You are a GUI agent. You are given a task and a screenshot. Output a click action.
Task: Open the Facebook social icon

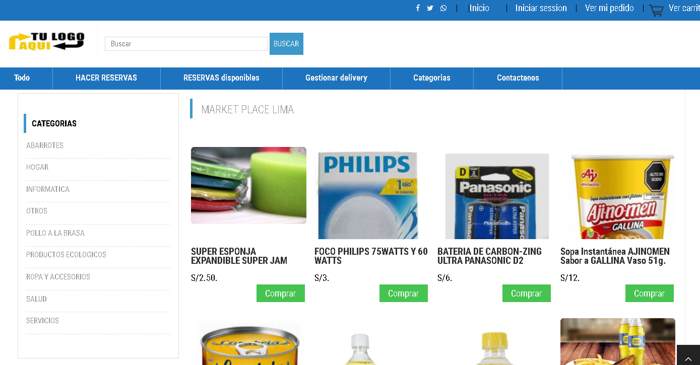418,8
